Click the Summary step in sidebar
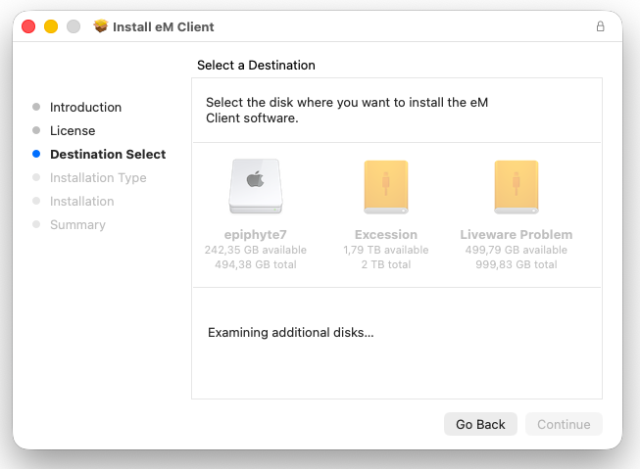This screenshot has height=469, width=640. pos(77,225)
